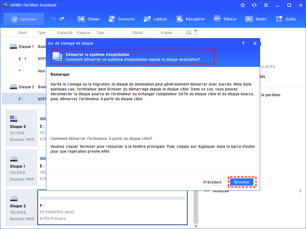This screenshot has height=229, width=306.
Task: Sort by the Capacité column header
Action: pos(65,33)
